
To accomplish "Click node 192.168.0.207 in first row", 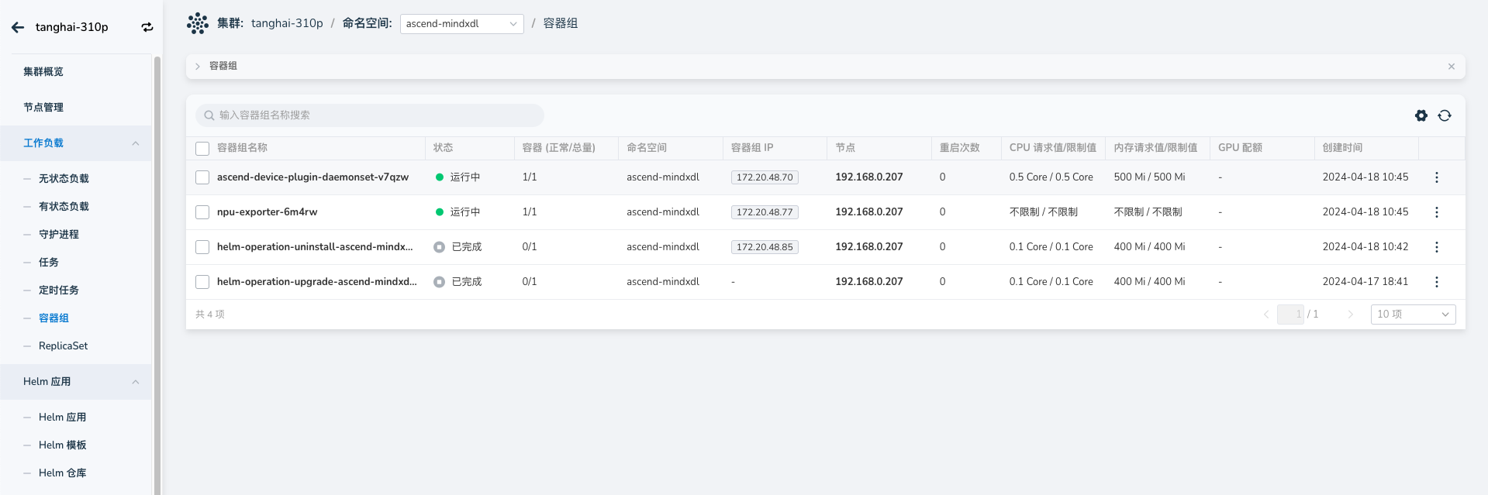I will click(x=868, y=177).
